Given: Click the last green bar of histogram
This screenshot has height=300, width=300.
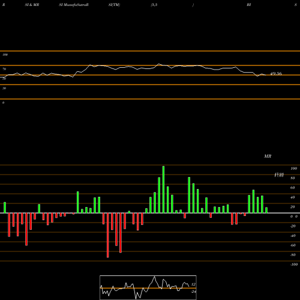Looking at the screenshot, I should [x=266, y=210].
